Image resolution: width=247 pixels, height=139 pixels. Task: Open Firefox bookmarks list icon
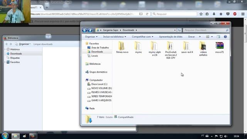tap(207, 14)
